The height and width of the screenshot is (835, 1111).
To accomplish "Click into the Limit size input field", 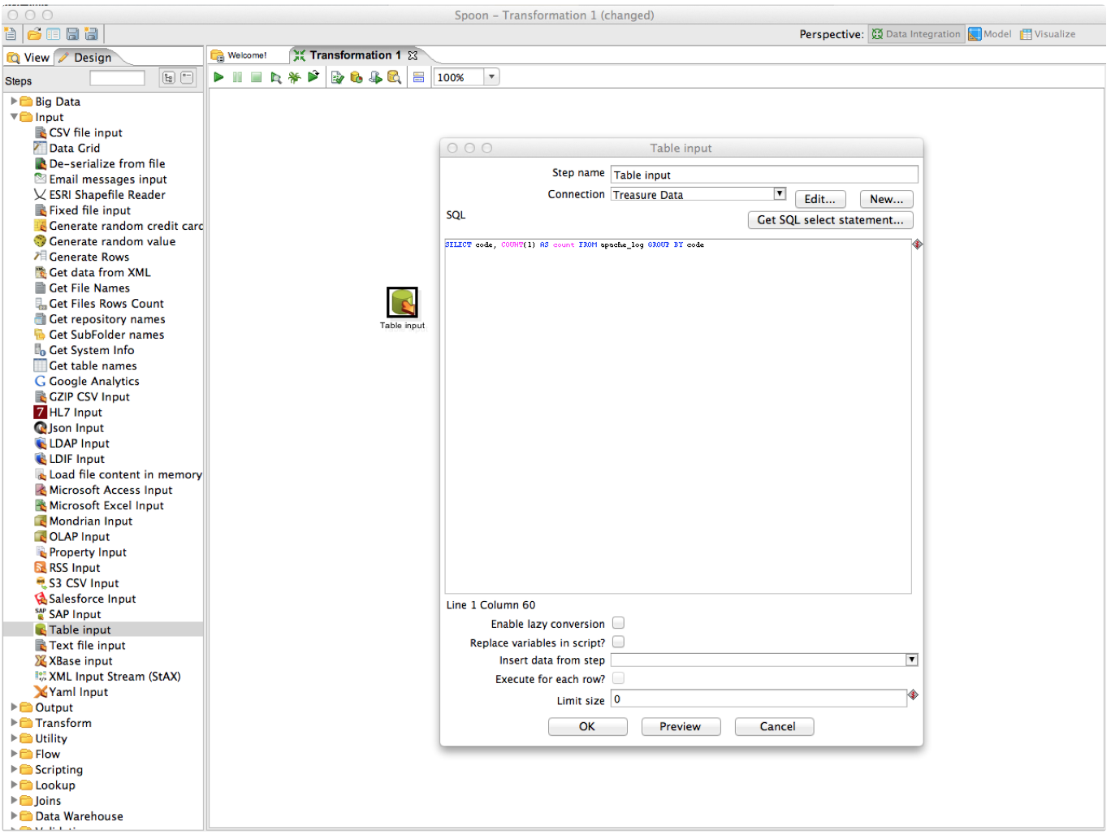I will coord(759,699).
